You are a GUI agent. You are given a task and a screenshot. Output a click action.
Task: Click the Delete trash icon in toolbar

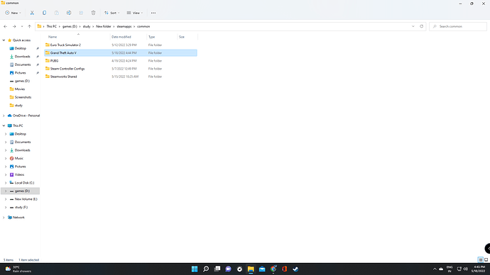93,13
